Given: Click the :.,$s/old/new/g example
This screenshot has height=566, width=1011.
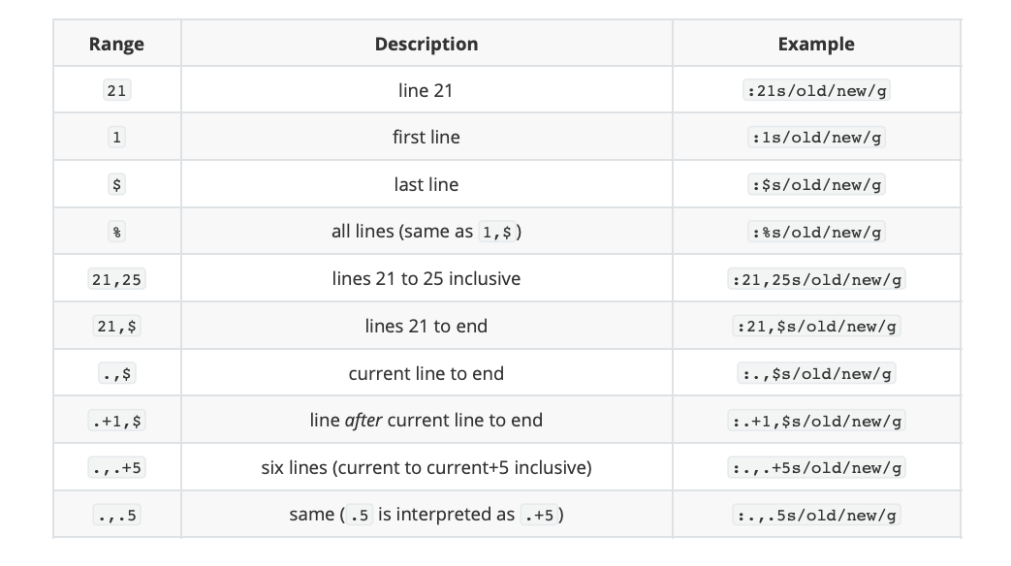Looking at the screenshot, I should [x=816, y=374].
